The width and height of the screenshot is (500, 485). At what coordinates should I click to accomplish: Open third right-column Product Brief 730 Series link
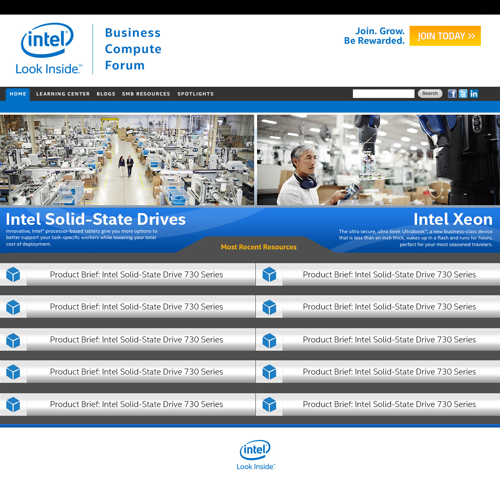pos(390,339)
